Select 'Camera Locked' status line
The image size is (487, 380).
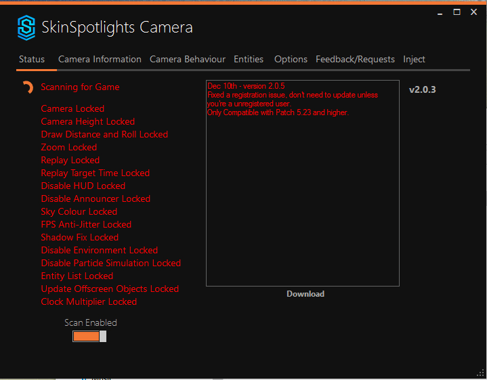(72, 109)
